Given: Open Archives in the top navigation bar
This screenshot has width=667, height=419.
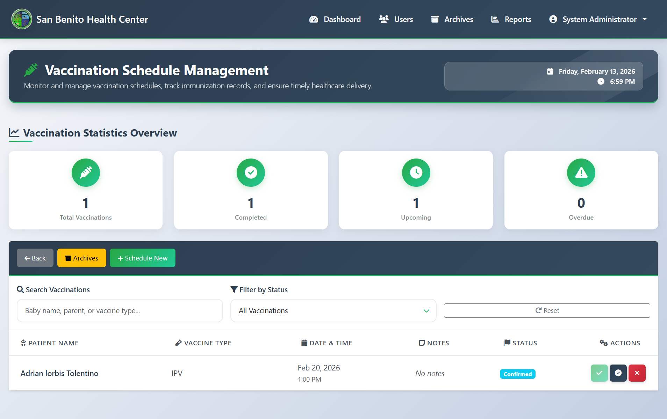Looking at the screenshot, I should (x=452, y=19).
